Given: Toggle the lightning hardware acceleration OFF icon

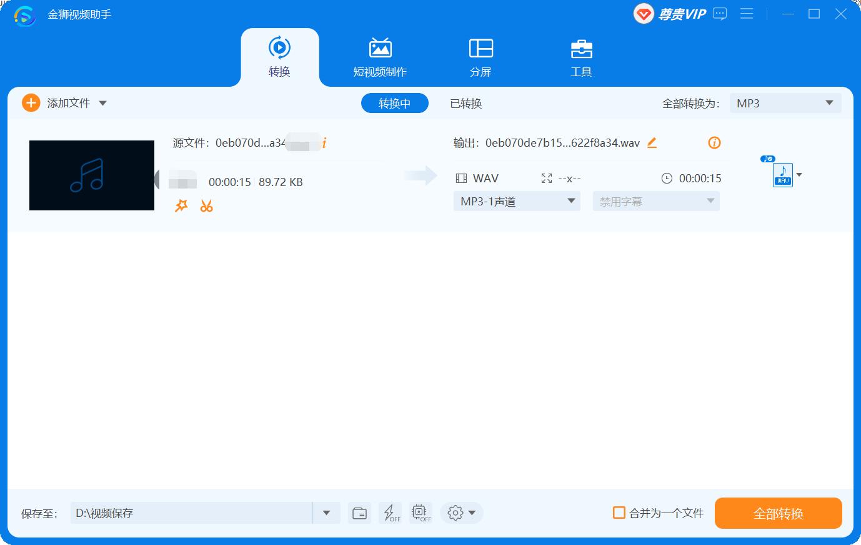Looking at the screenshot, I should pos(390,513).
